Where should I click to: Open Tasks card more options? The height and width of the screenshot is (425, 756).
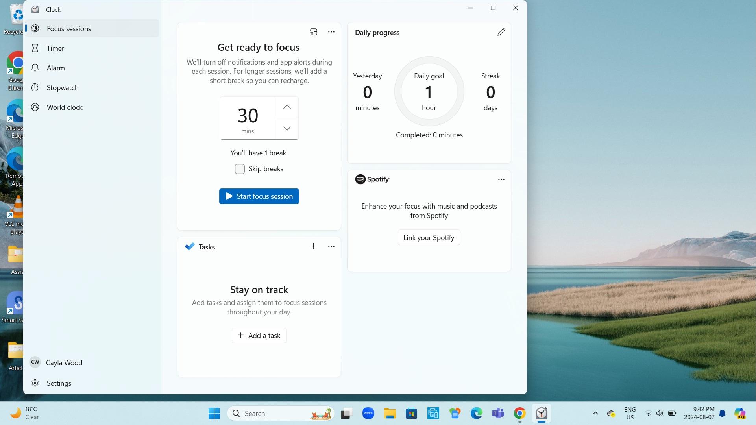coord(331,246)
